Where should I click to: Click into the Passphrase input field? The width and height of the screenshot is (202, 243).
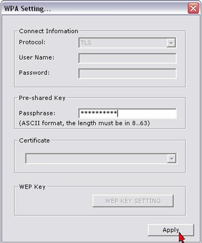pyautogui.click(x=127, y=113)
